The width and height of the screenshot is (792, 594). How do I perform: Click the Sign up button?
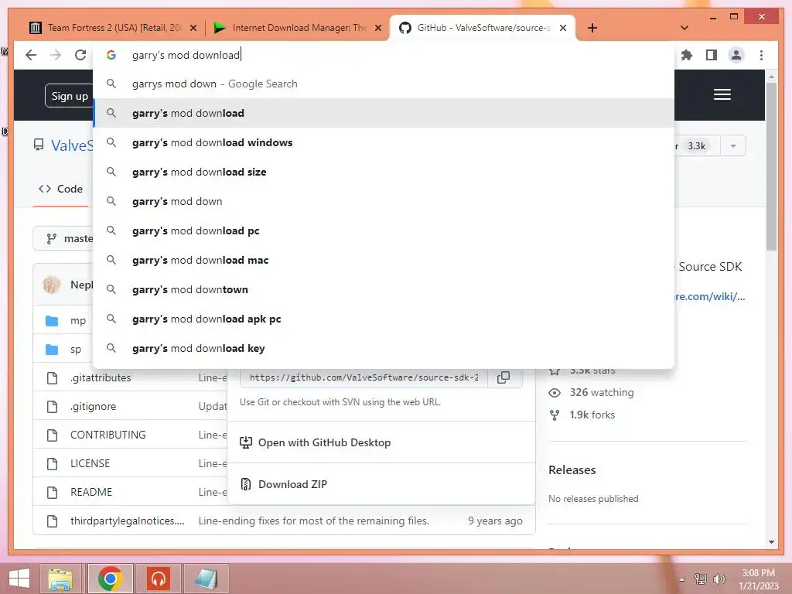pos(69,96)
